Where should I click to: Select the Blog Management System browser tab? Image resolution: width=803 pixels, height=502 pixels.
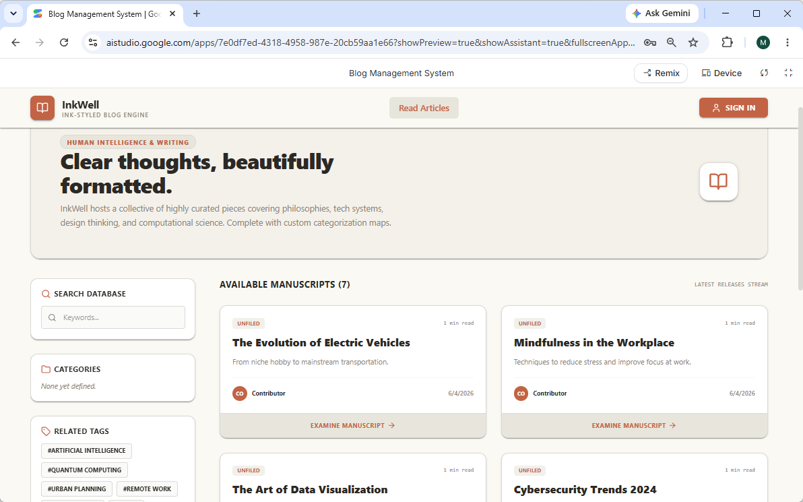(104, 14)
